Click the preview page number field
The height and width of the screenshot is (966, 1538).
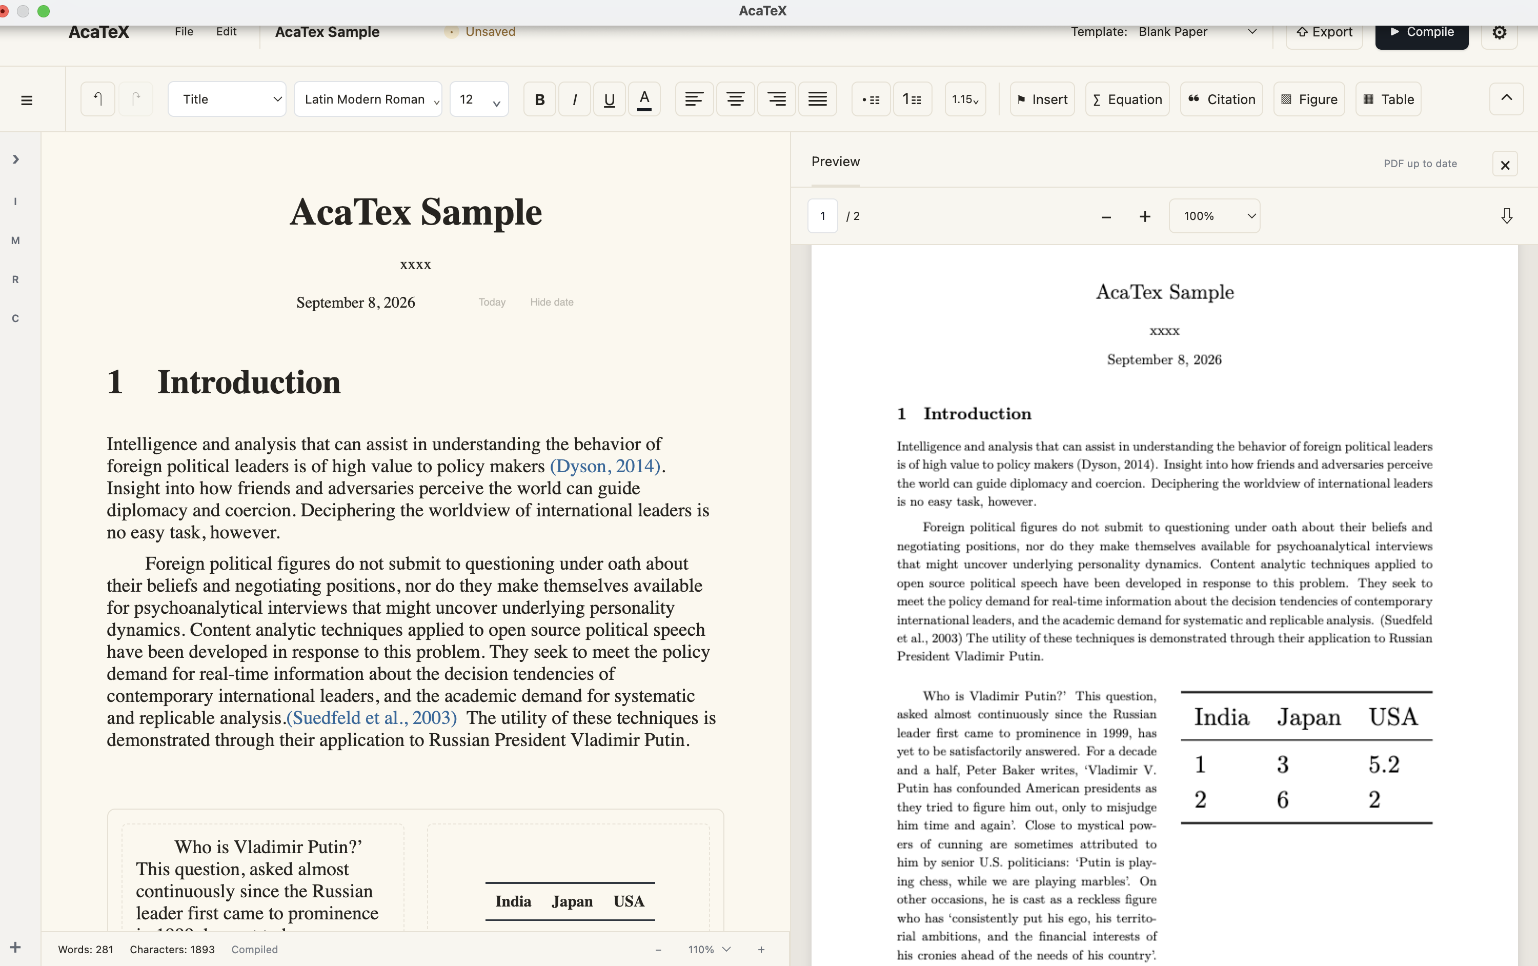point(823,216)
